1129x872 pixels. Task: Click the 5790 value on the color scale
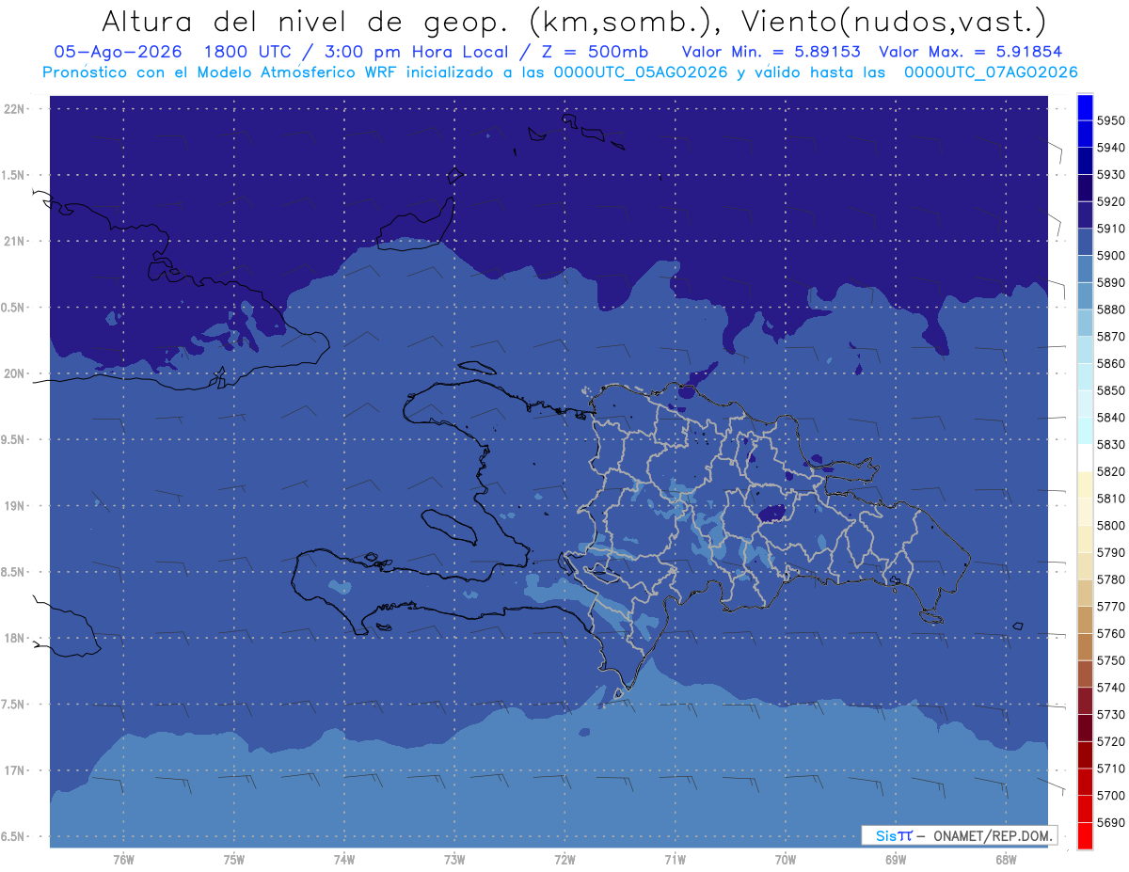coord(1110,553)
